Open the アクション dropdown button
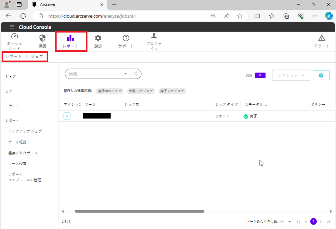 291,75
